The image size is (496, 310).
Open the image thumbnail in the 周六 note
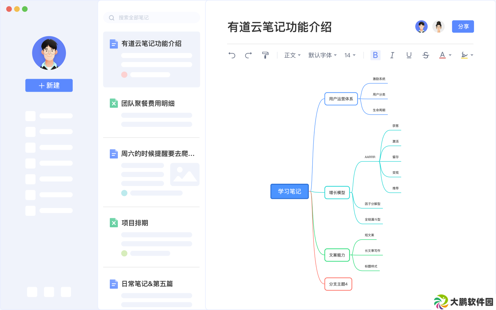(x=185, y=174)
